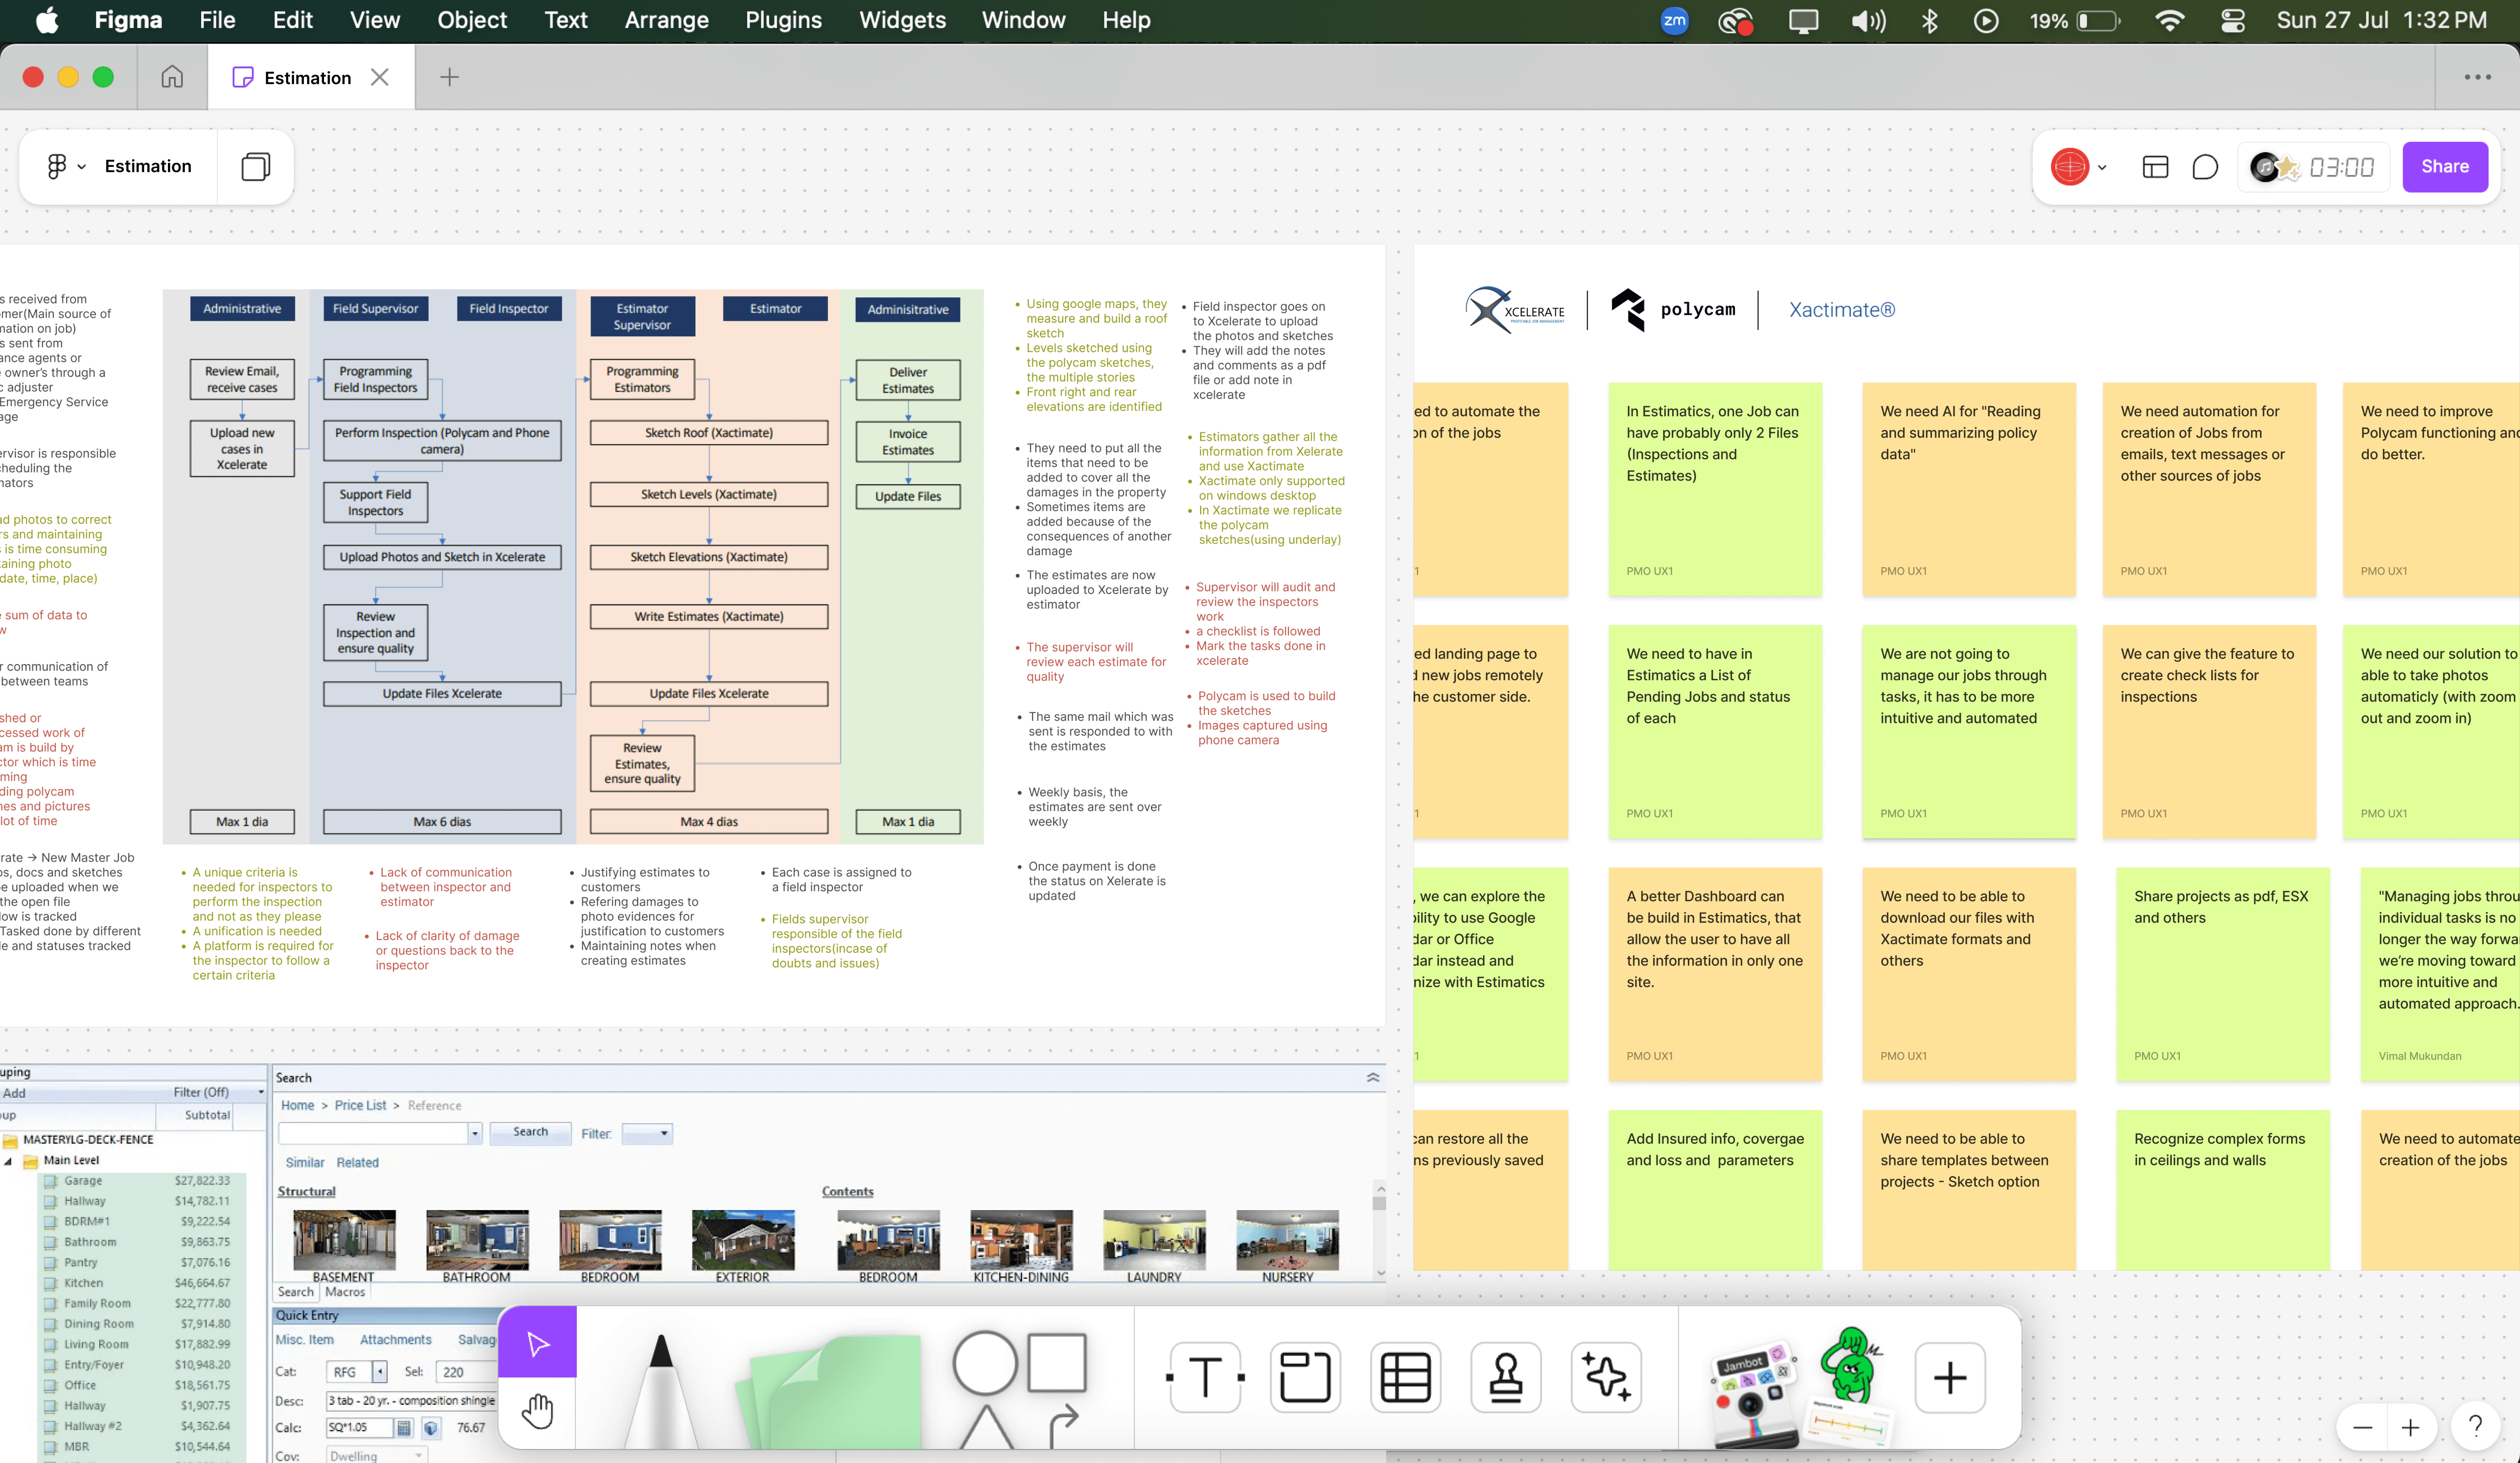Image resolution: width=2520 pixels, height=1463 pixels.
Task: Click the Add more widgets plus button
Action: click(x=1949, y=1378)
